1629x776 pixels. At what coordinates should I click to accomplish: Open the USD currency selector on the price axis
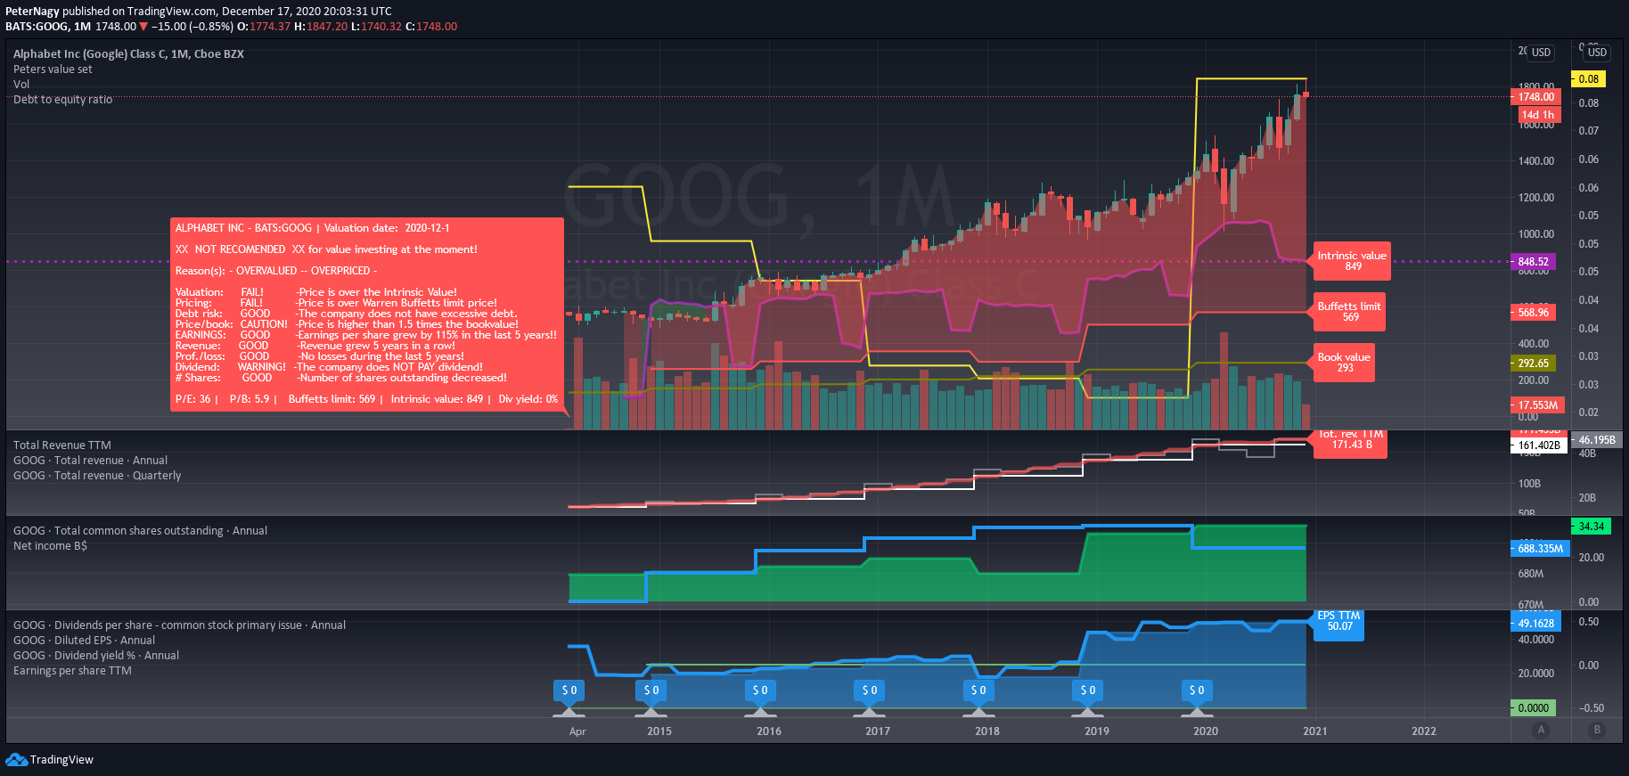[x=1541, y=53]
